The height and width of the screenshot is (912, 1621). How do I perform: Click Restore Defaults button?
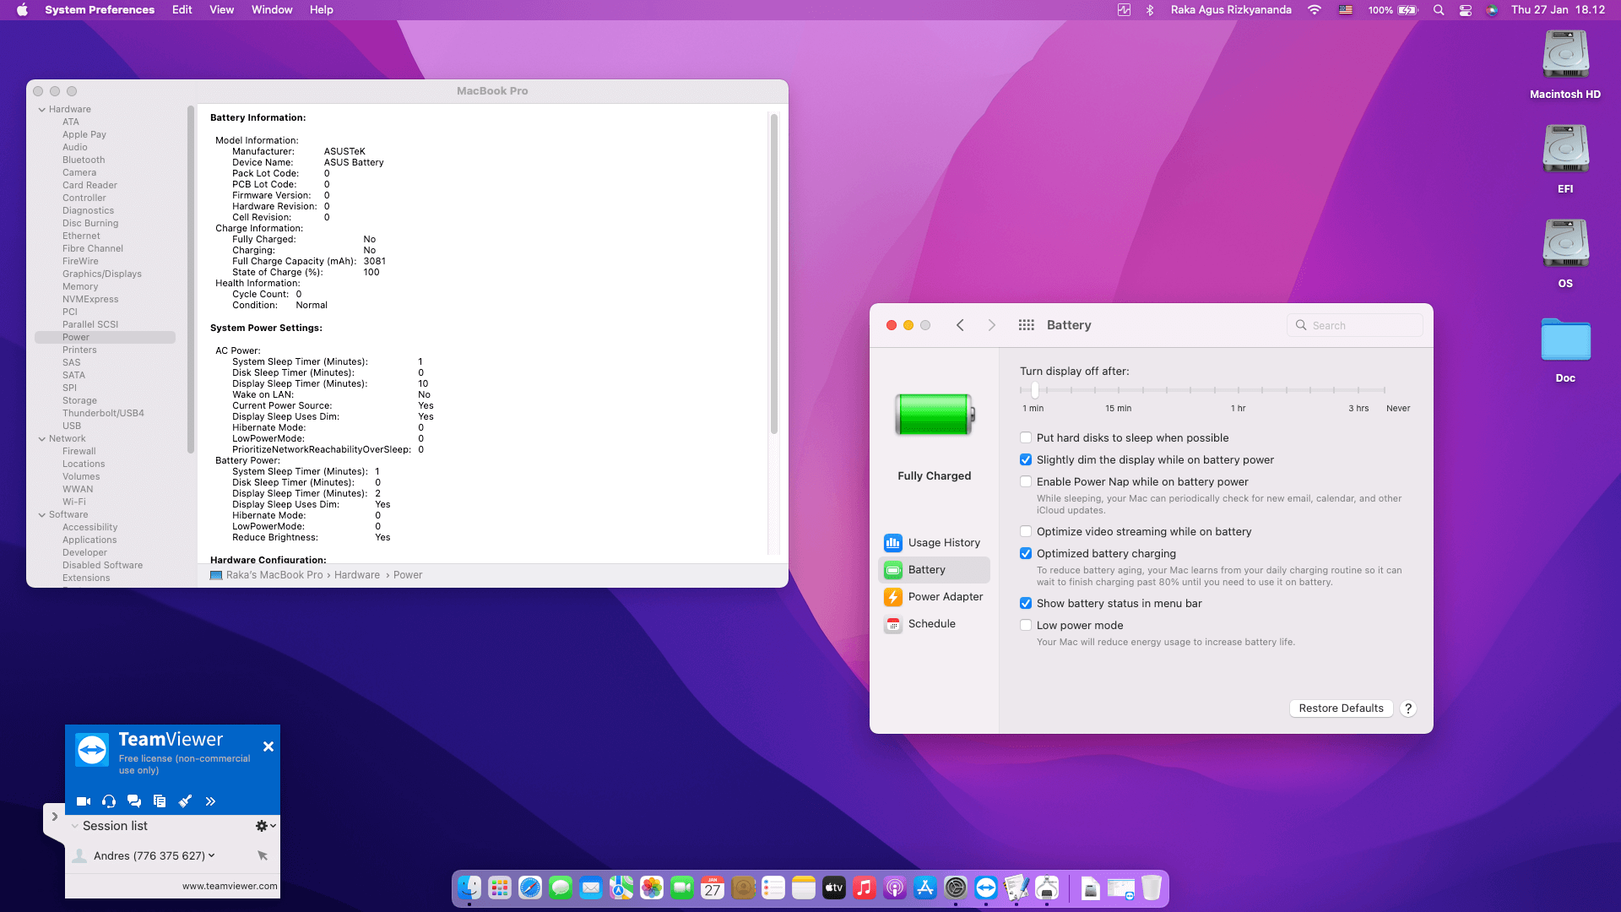[x=1341, y=708]
